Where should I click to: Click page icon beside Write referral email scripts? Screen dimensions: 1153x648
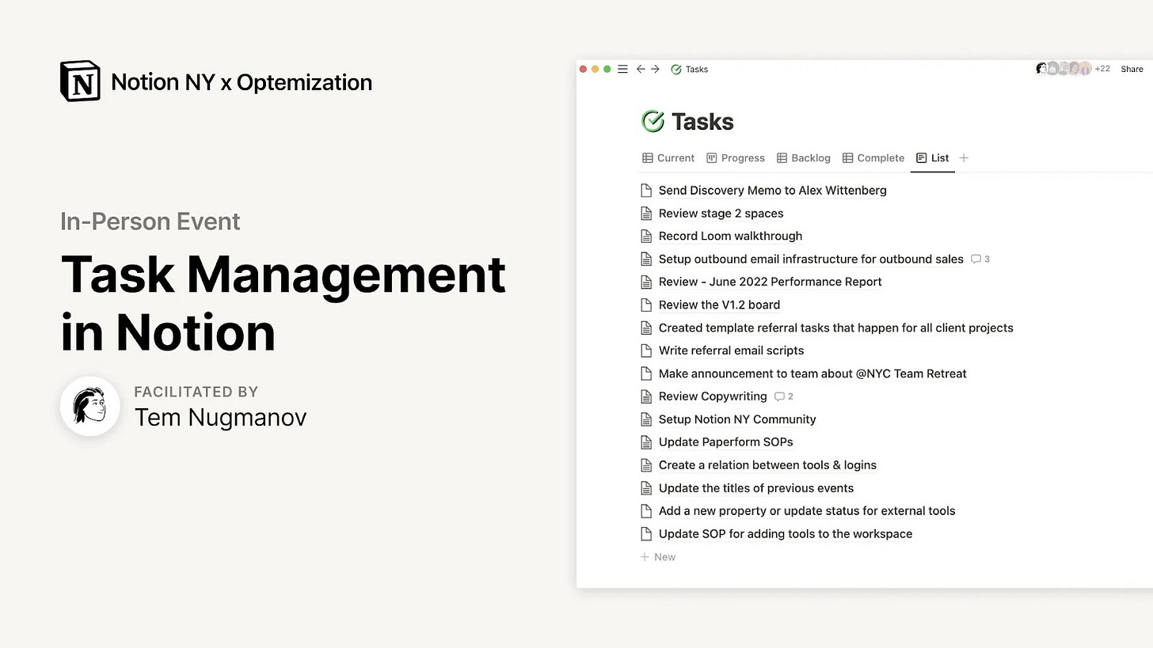click(x=646, y=351)
